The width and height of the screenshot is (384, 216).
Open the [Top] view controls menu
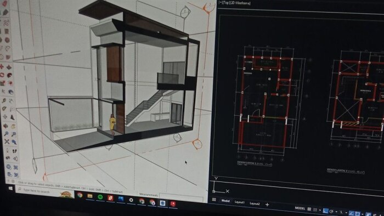[226, 3]
